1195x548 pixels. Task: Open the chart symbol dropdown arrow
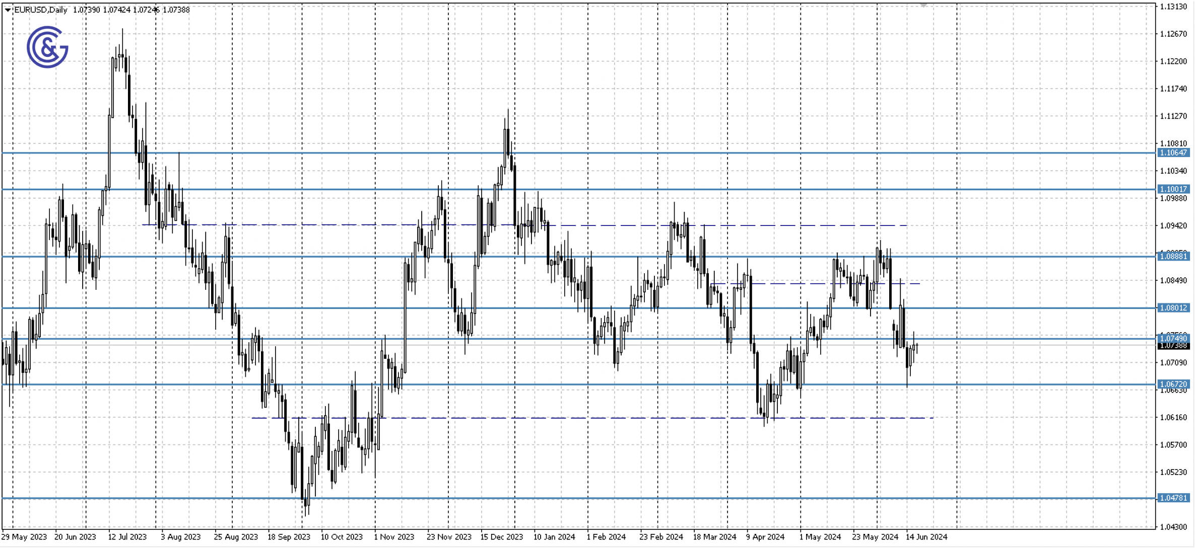coord(7,9)
